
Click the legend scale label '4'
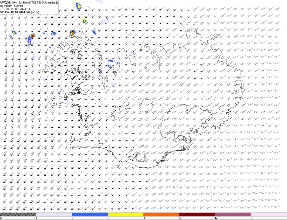click(x=144, y=218)
